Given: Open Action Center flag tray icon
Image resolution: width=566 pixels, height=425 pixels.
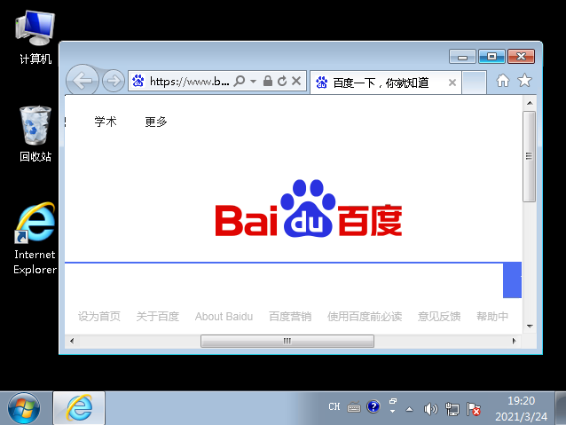Looking at the screenshot, I should [x=474, y=409].
